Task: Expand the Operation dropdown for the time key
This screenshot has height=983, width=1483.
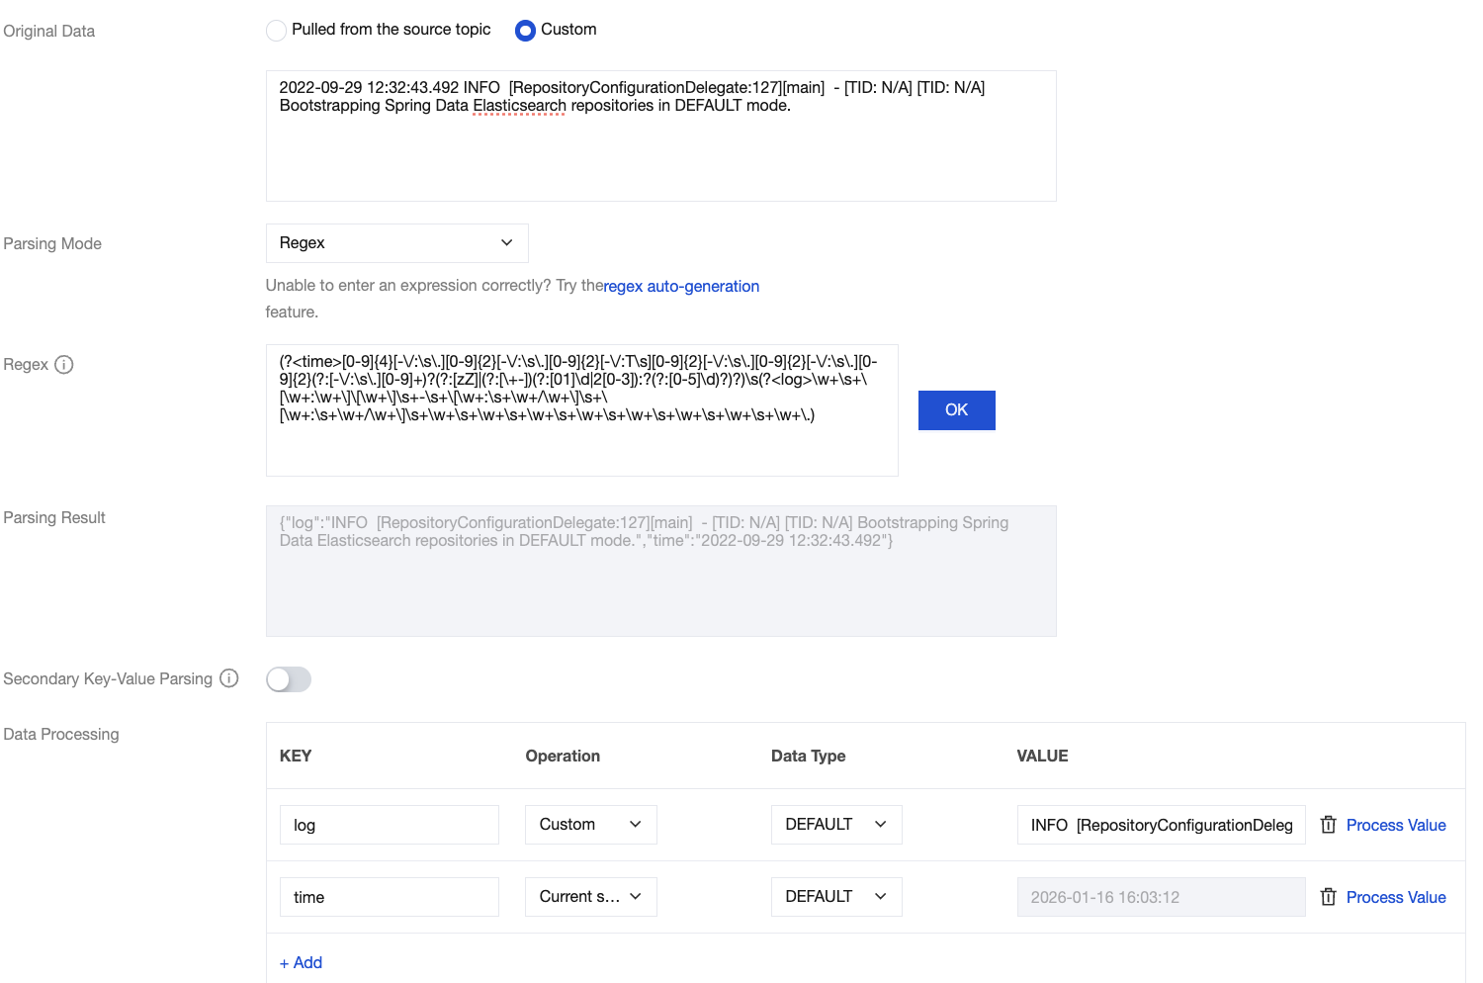Action: click(x=590, y=897)
